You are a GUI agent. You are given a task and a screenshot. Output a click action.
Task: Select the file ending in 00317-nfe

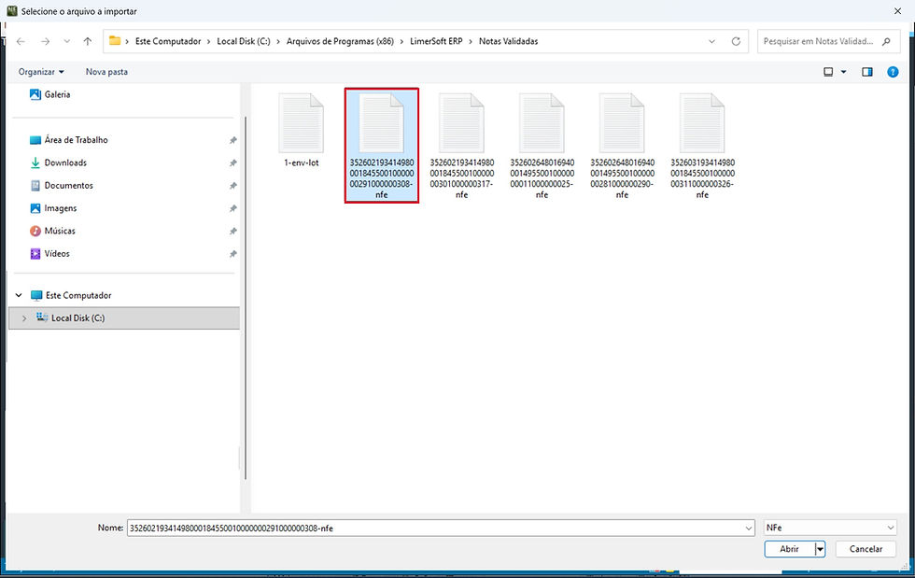pyautogui.click(x=461, y=146)
